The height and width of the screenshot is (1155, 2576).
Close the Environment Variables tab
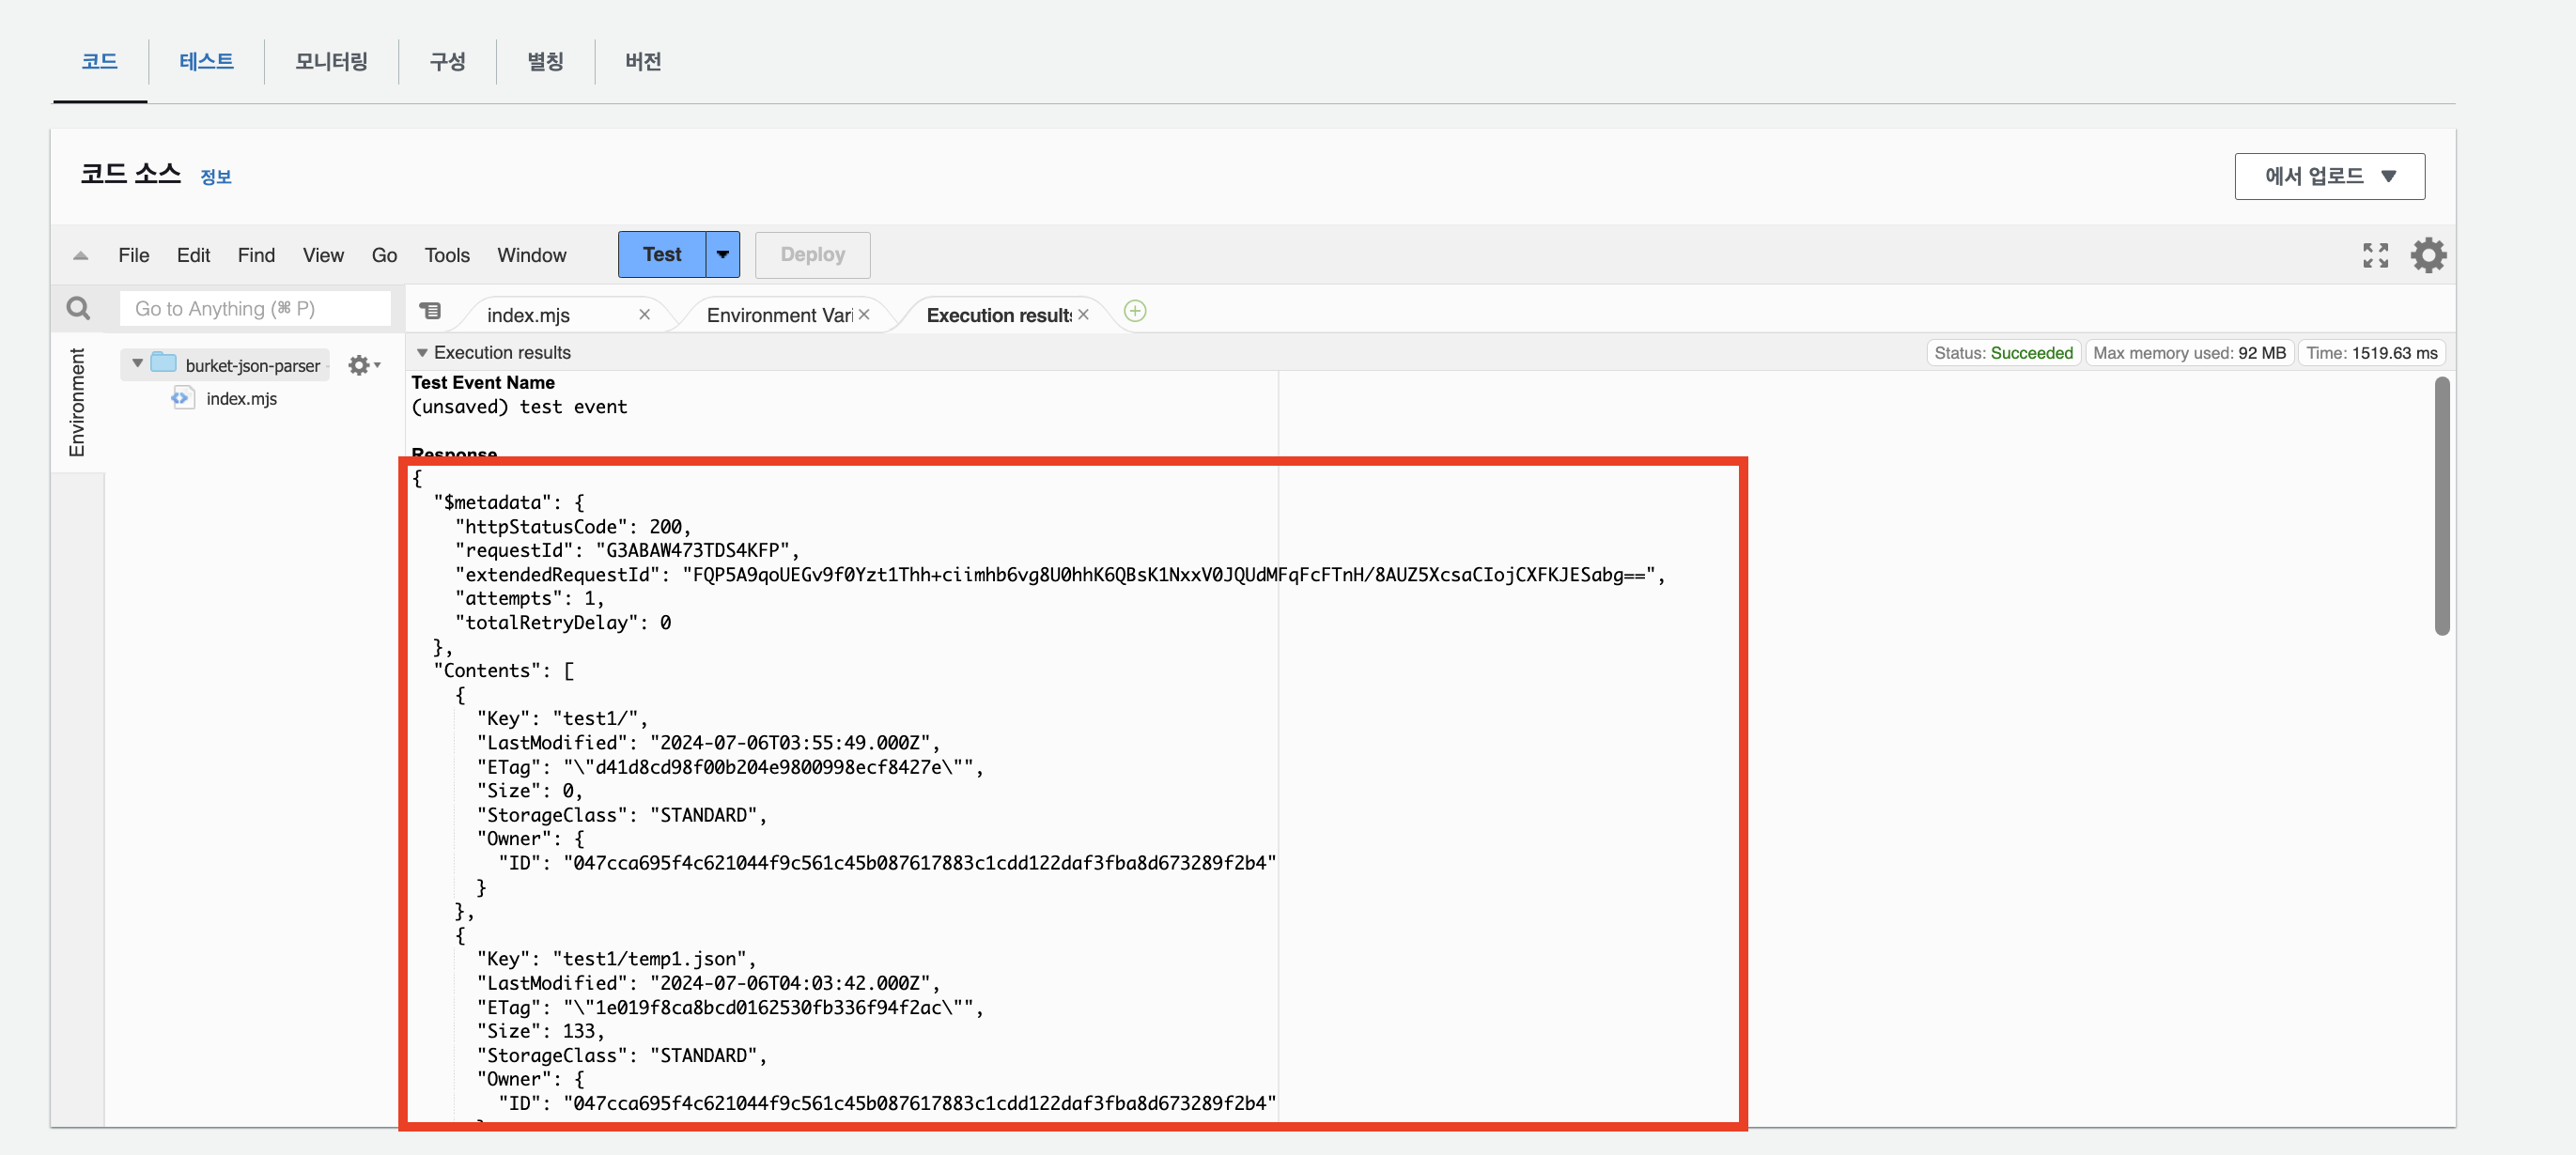(x=864, y=315)
